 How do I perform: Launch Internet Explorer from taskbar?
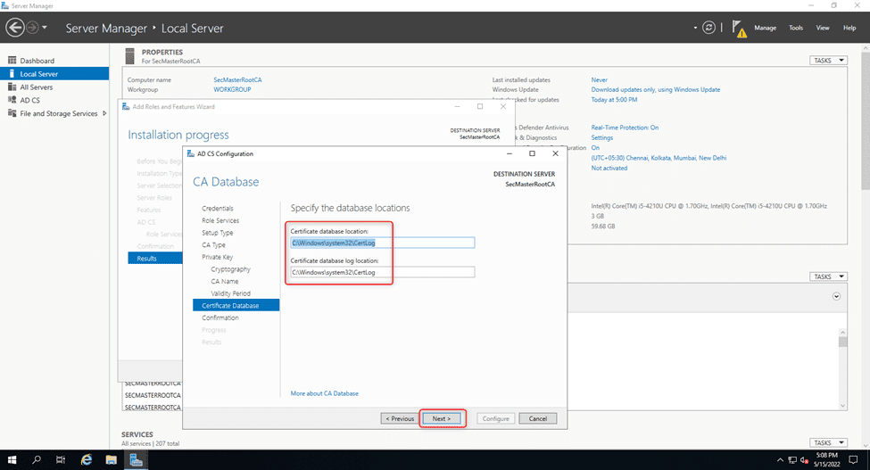[87, 460]
